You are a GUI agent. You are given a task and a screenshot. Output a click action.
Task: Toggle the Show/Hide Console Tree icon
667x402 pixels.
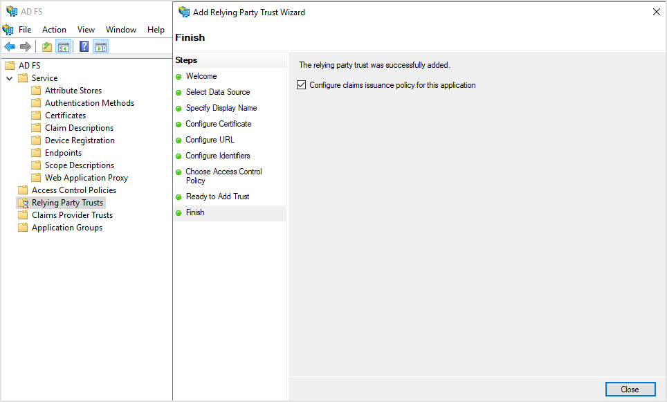[x=64, y=46]
